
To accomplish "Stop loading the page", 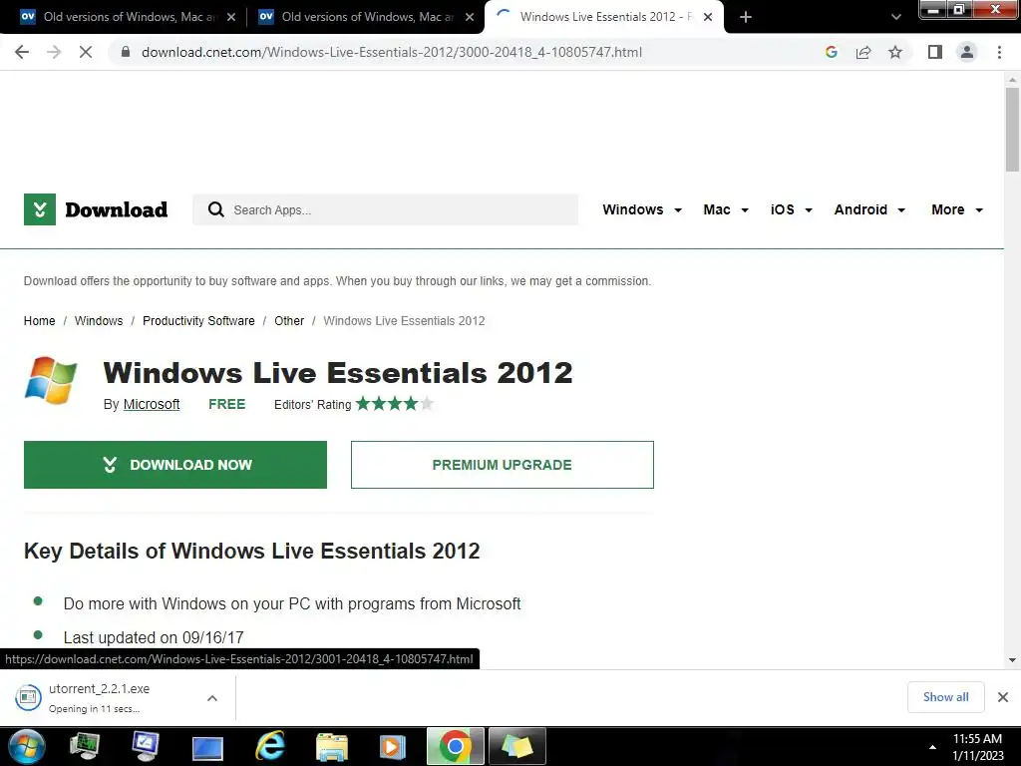I will tap(86, 52).
